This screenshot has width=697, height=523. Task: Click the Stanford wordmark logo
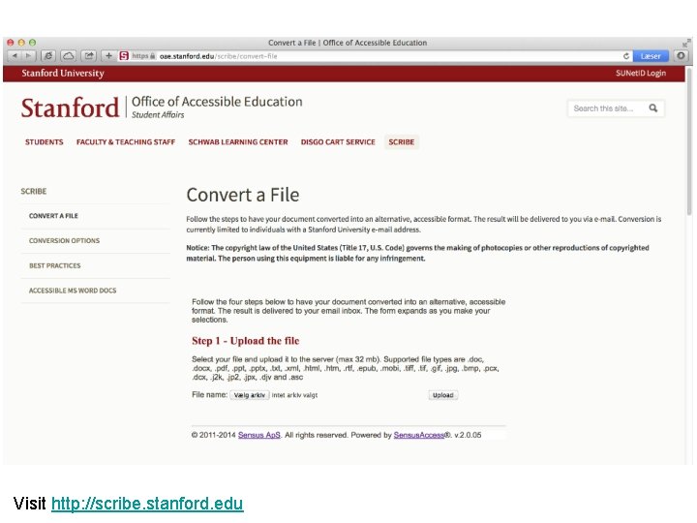click(x=71, y=108)
